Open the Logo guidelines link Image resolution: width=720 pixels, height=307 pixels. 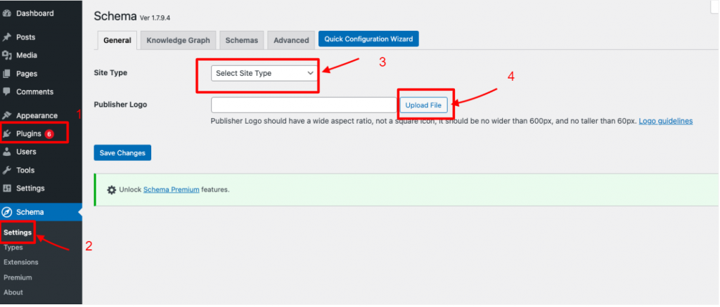(x=666, y=121)
